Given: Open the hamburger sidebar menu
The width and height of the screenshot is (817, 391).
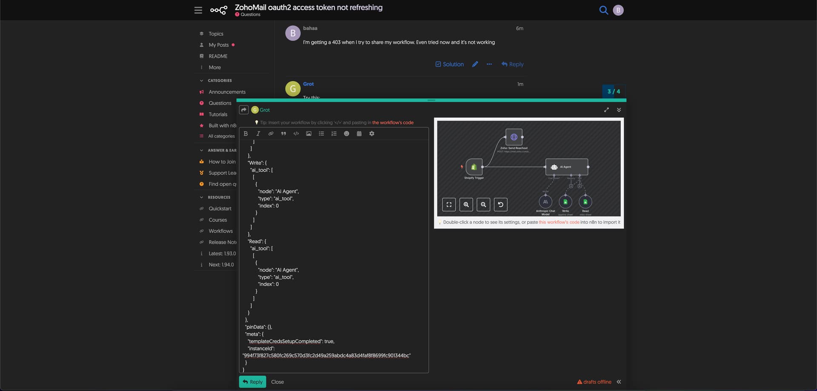Looking at the screenshot, I should point(198,10).
